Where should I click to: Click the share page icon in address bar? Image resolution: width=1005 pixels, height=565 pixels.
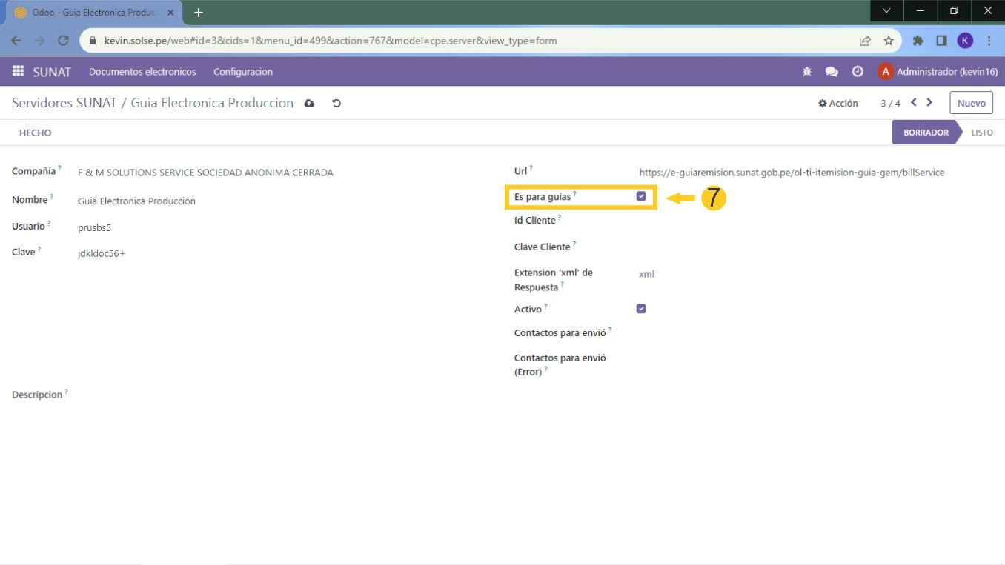[865, 41]
